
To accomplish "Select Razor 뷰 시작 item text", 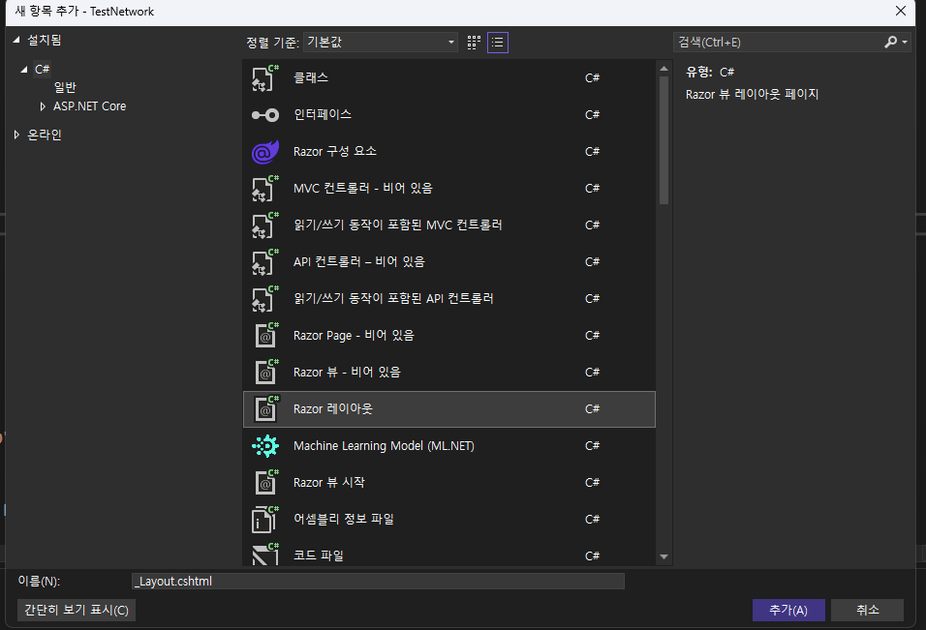I will 329,483.
